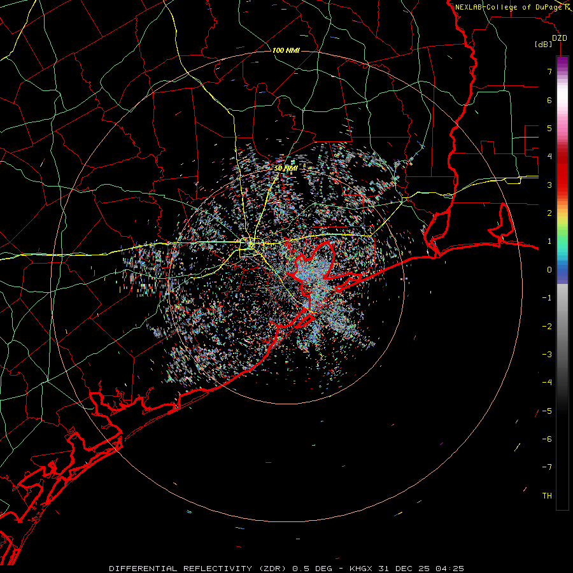Screen dimensions: 573x573
Task: Click the DZD label above the color scale
Action: [560, 38]
